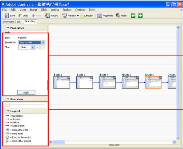Collapse slide 5 thumbnail minus icon

[x=137, y=77]
